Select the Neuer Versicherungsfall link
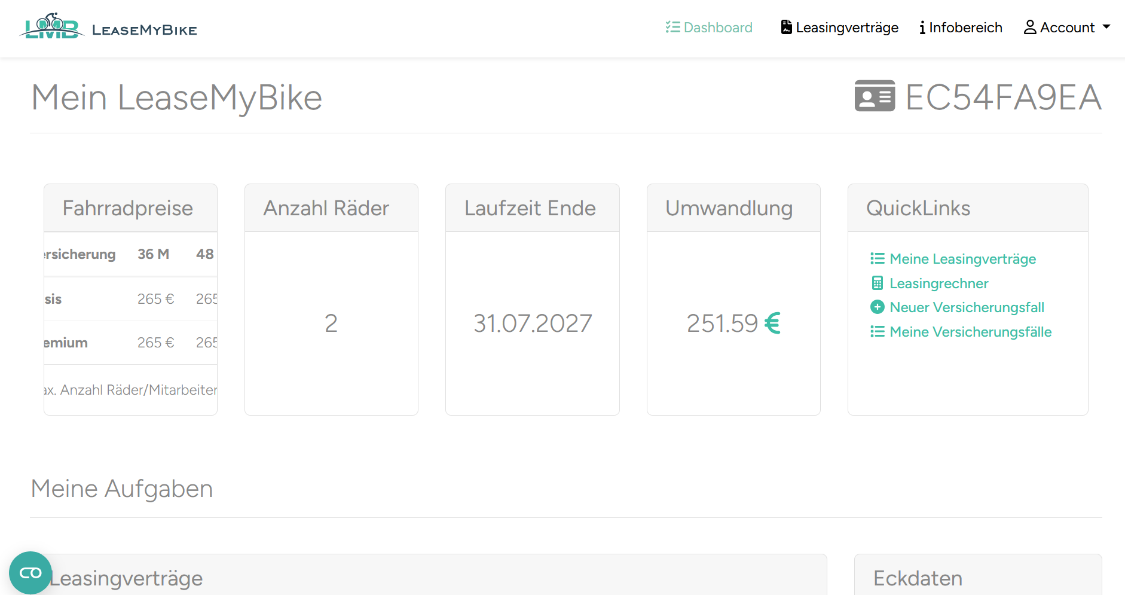Screen dimensions: 1125x595 tap(967, 307)
